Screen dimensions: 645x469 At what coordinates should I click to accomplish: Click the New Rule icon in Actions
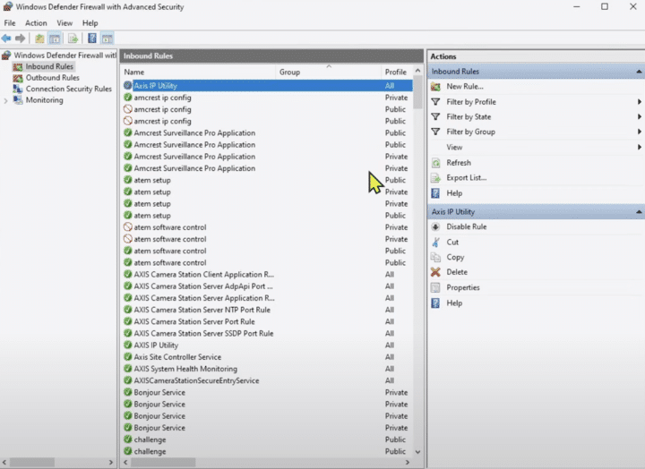[436, 87]
